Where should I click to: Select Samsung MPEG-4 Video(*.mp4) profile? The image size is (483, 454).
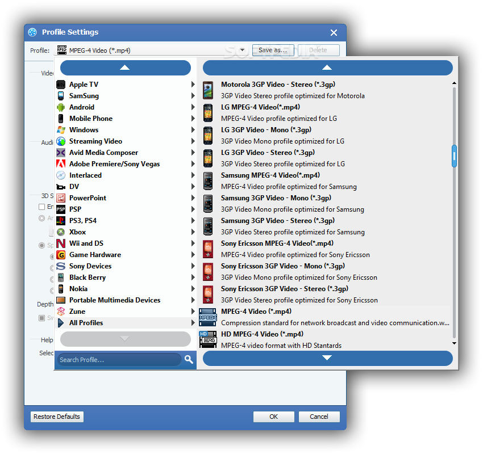[324, 181]
